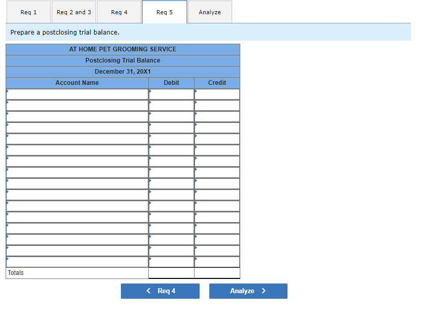This screenshot has height=314, width=446.
Task: Click the Credit column header
Action: pos(216,82)
